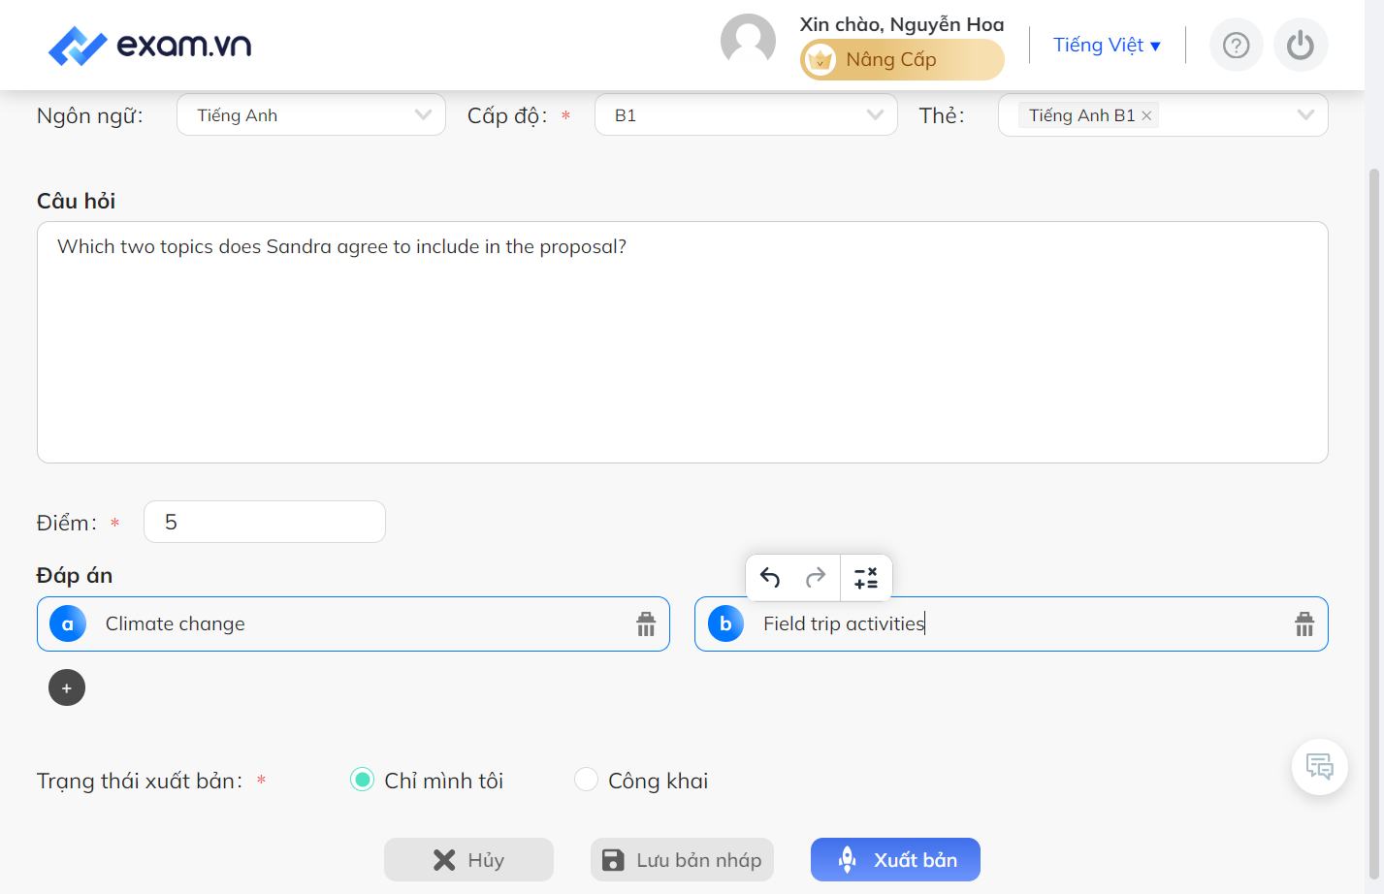The height and width of the screenshot is (894, 1384).
Task: Mark answer a as correct
Action: click(x=68, y=623)
